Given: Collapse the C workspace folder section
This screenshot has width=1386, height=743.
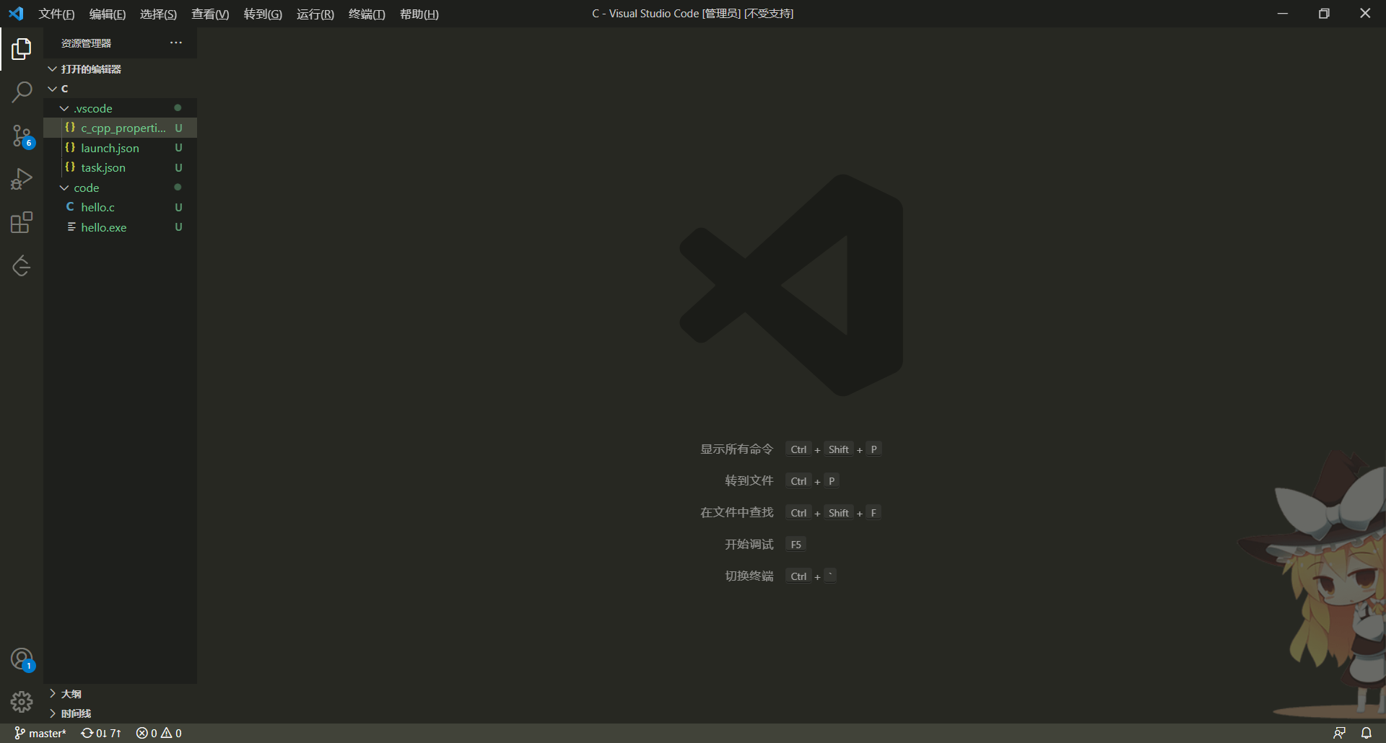Looking at the screenshot, I should 120,89.
